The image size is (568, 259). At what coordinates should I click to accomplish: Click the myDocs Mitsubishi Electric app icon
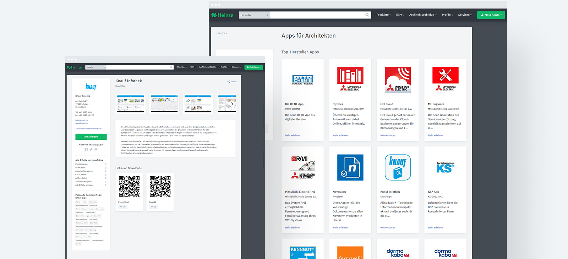(x=350, y=79)
